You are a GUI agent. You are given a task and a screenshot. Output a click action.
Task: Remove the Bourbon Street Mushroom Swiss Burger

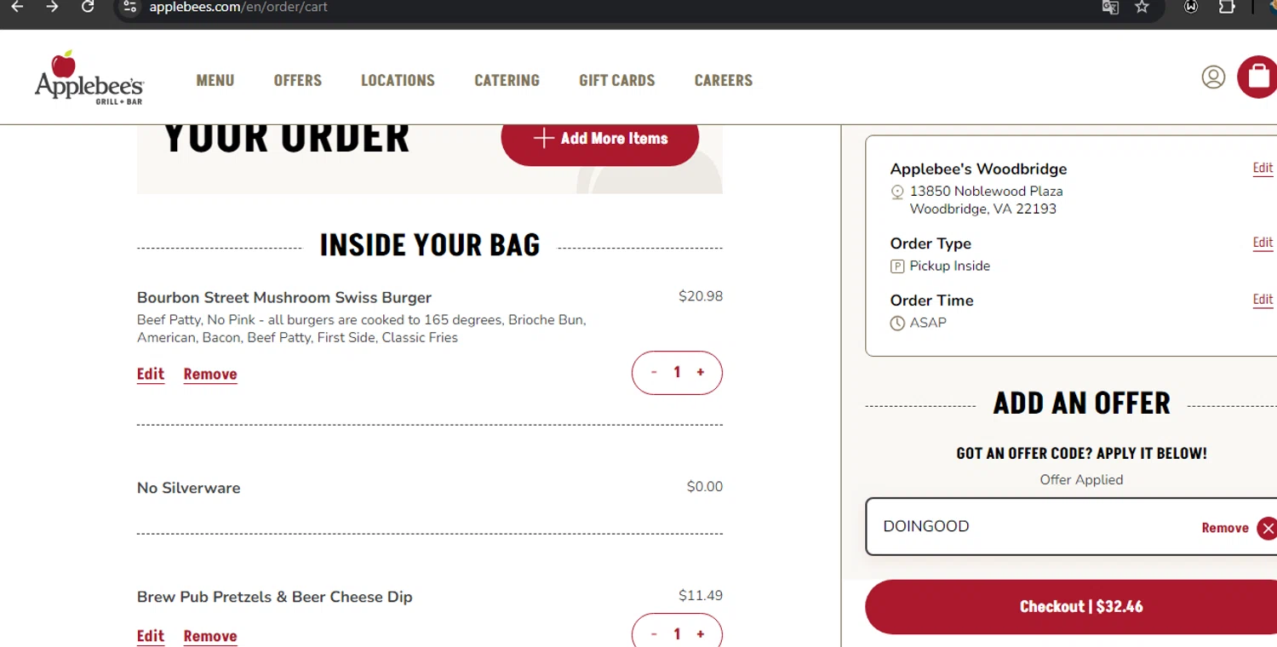click(x=210, y=375)
